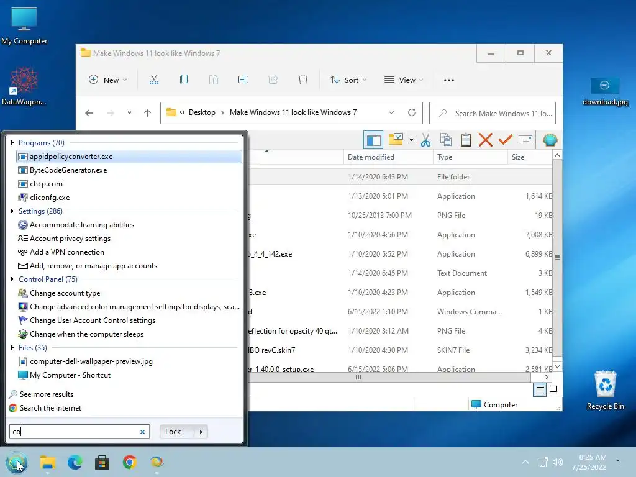The width and height of the screenshot is (636, 477).
Task: Expand the address bar history chevron
Action: (x=391, y=112)
